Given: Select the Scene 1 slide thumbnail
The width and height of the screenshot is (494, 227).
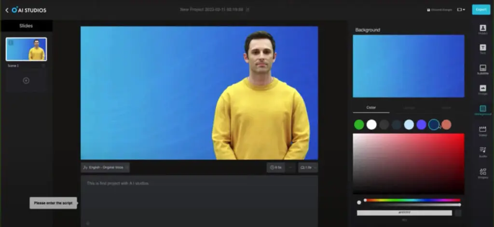Looking at the screenshot, I should (27, 50).
